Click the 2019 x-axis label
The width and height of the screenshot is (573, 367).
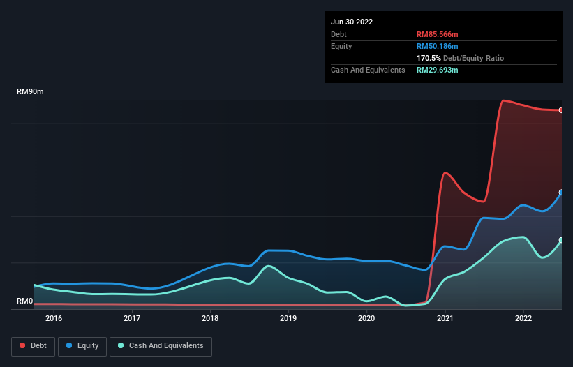pos(288,318)
